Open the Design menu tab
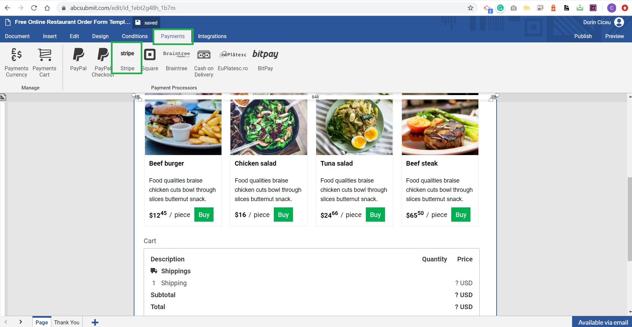 point(100,36)
